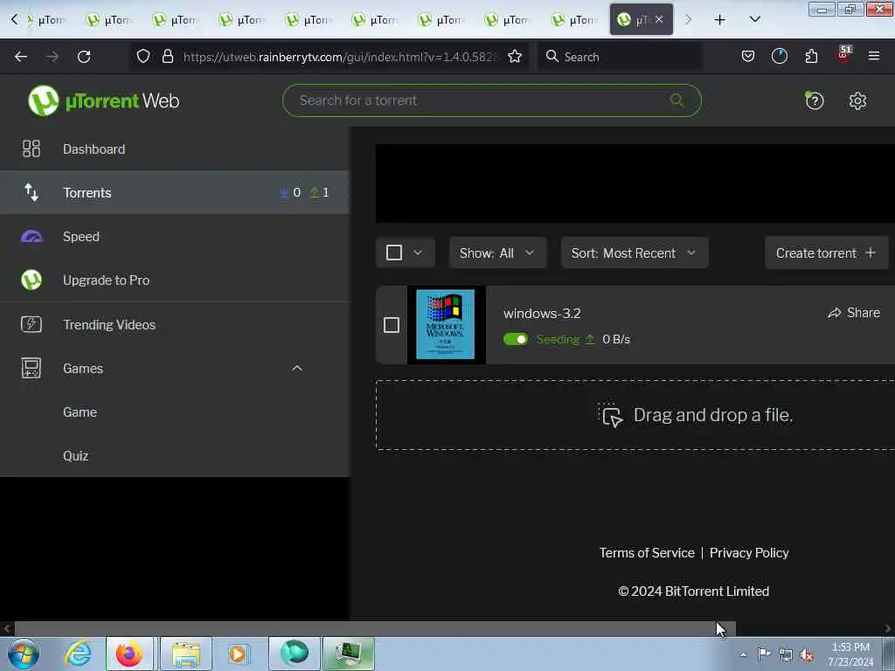Open the Firefox hamburger menu

(x=873, y=57)
